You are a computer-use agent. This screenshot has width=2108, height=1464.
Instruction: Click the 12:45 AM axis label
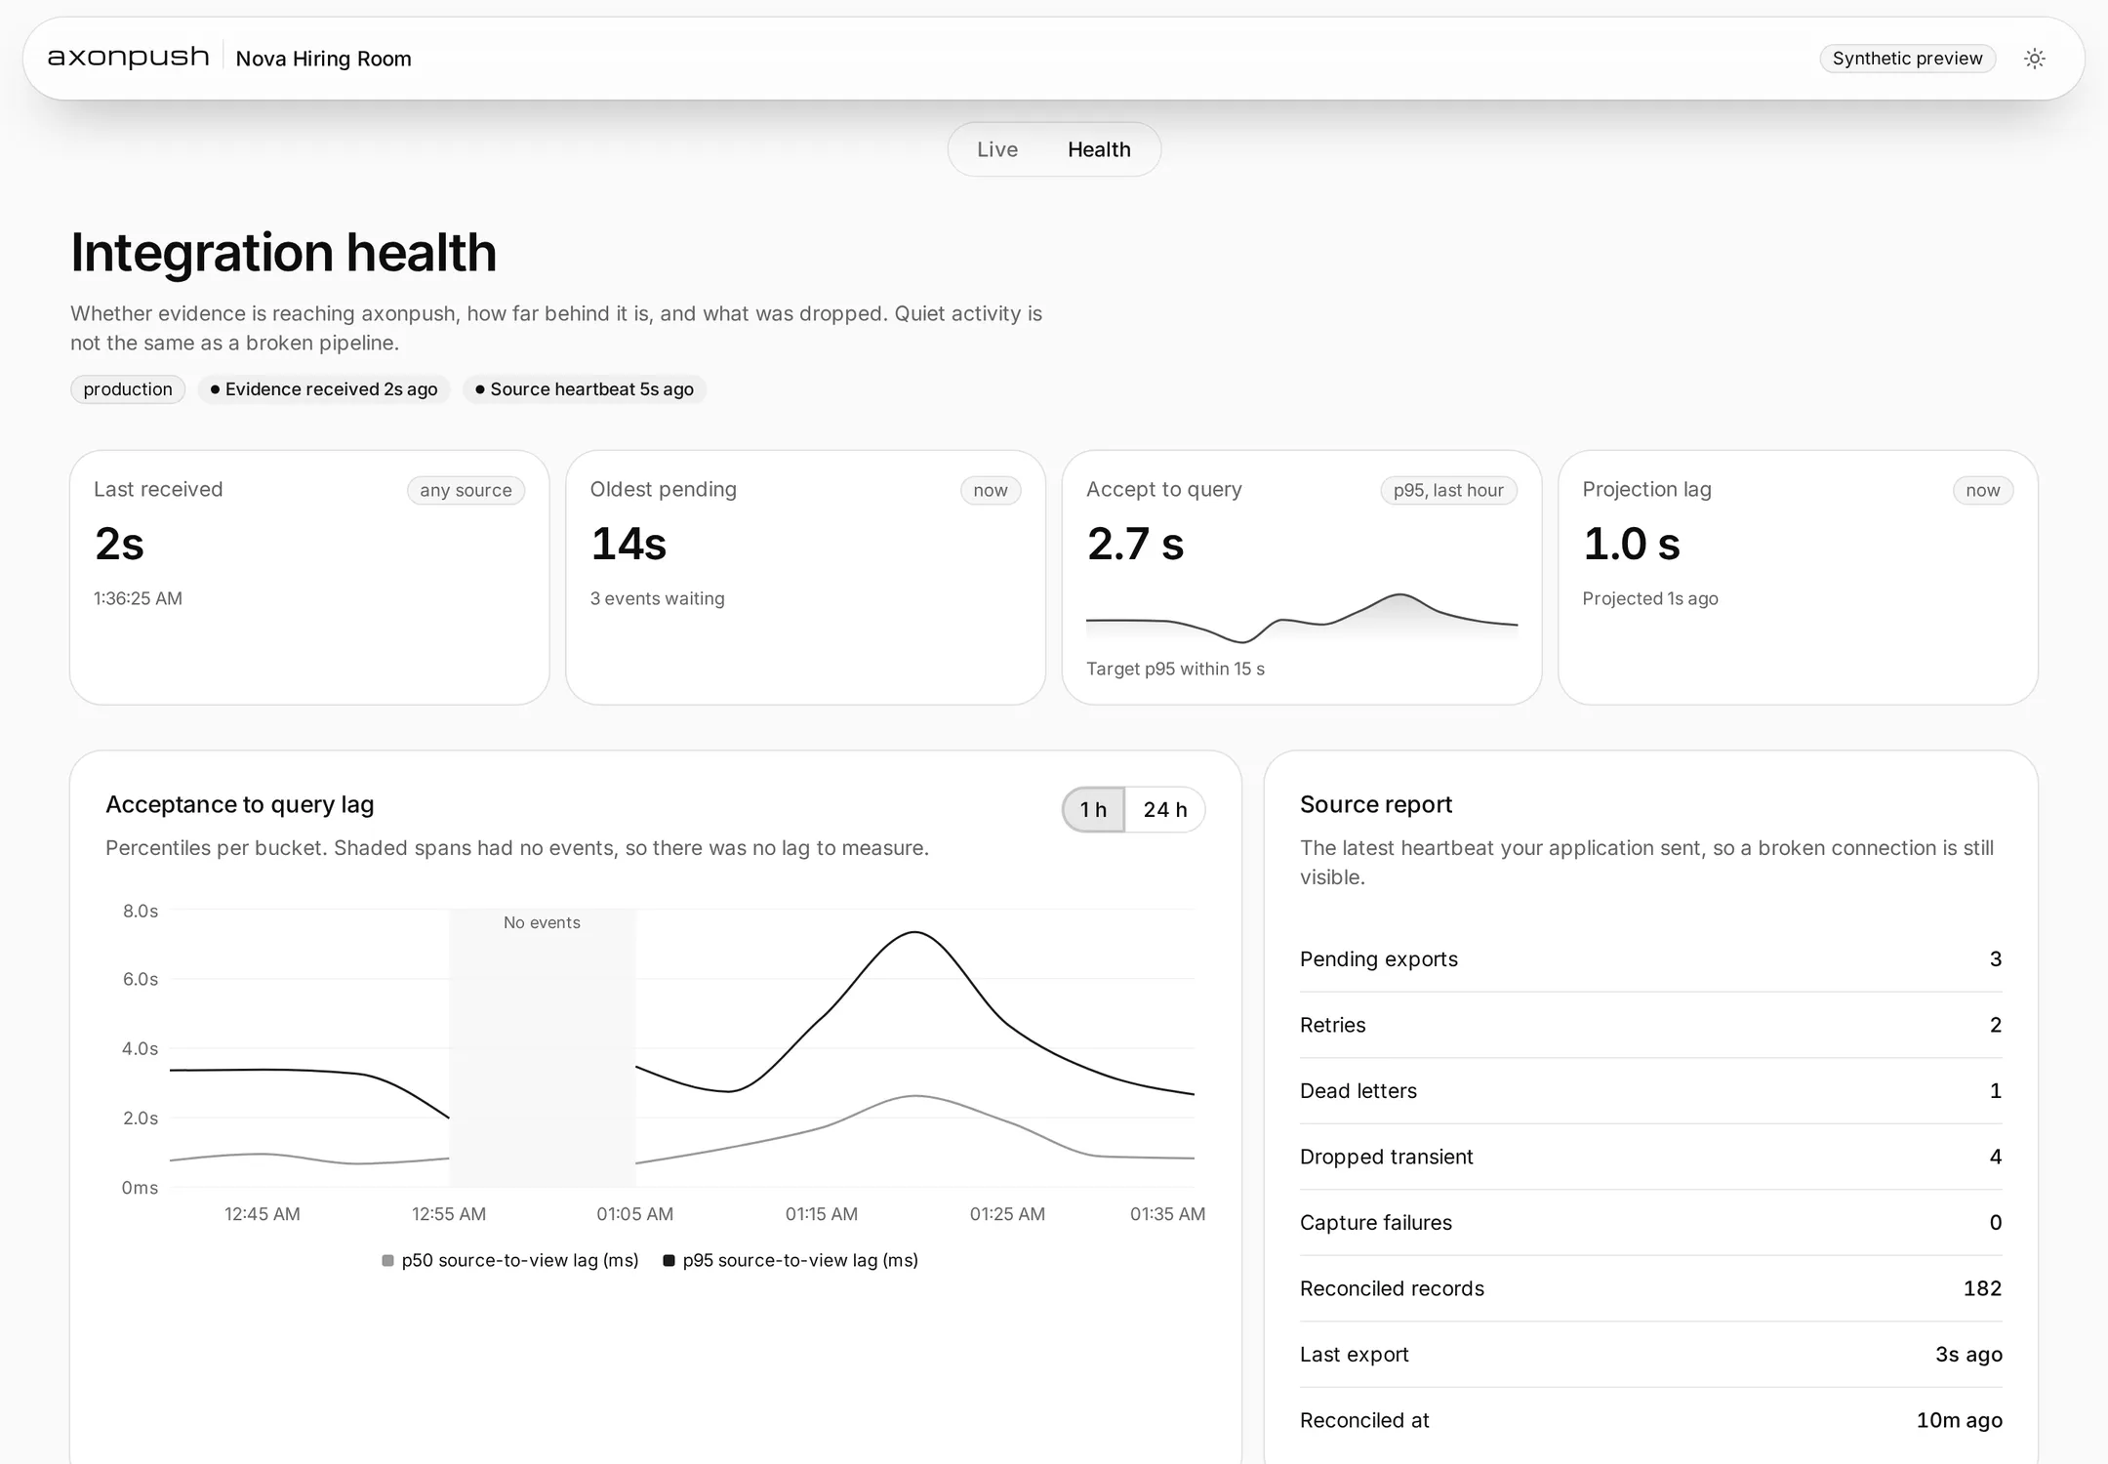[x=263, y=1214]
